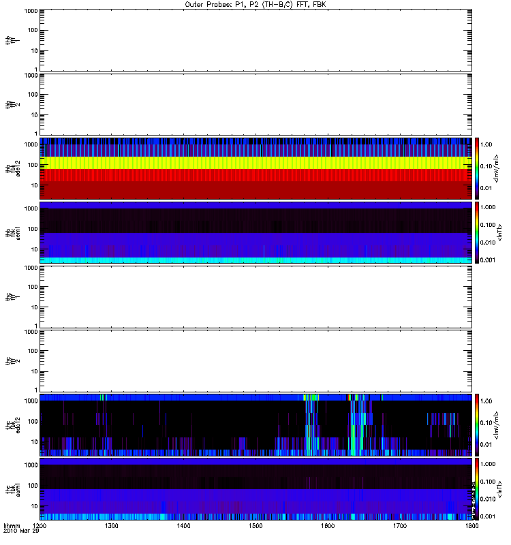Click the thc fff 2 panel y-axis title
511x545 pixels.
coord(12,361)
